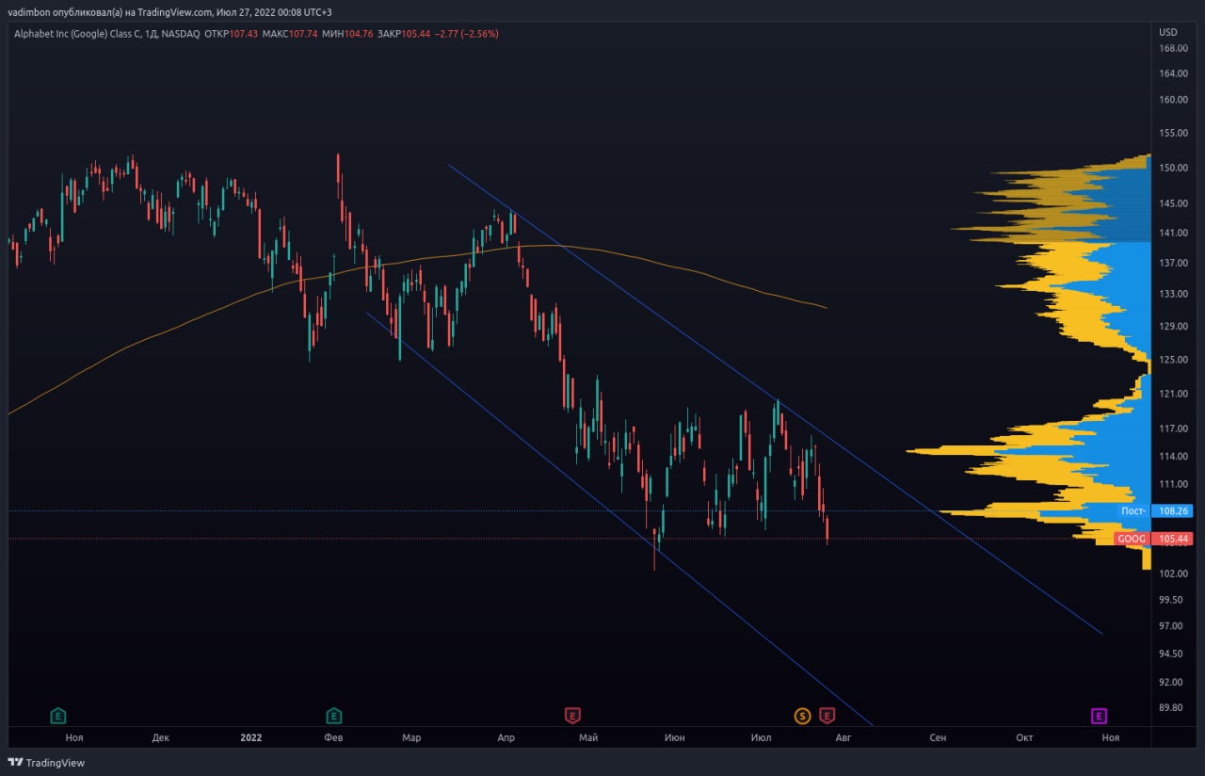Click the 133.00 price axis label
The height and width of the screenshot is (776, 1205).
pyautogui.click(x=1173, y=294)
